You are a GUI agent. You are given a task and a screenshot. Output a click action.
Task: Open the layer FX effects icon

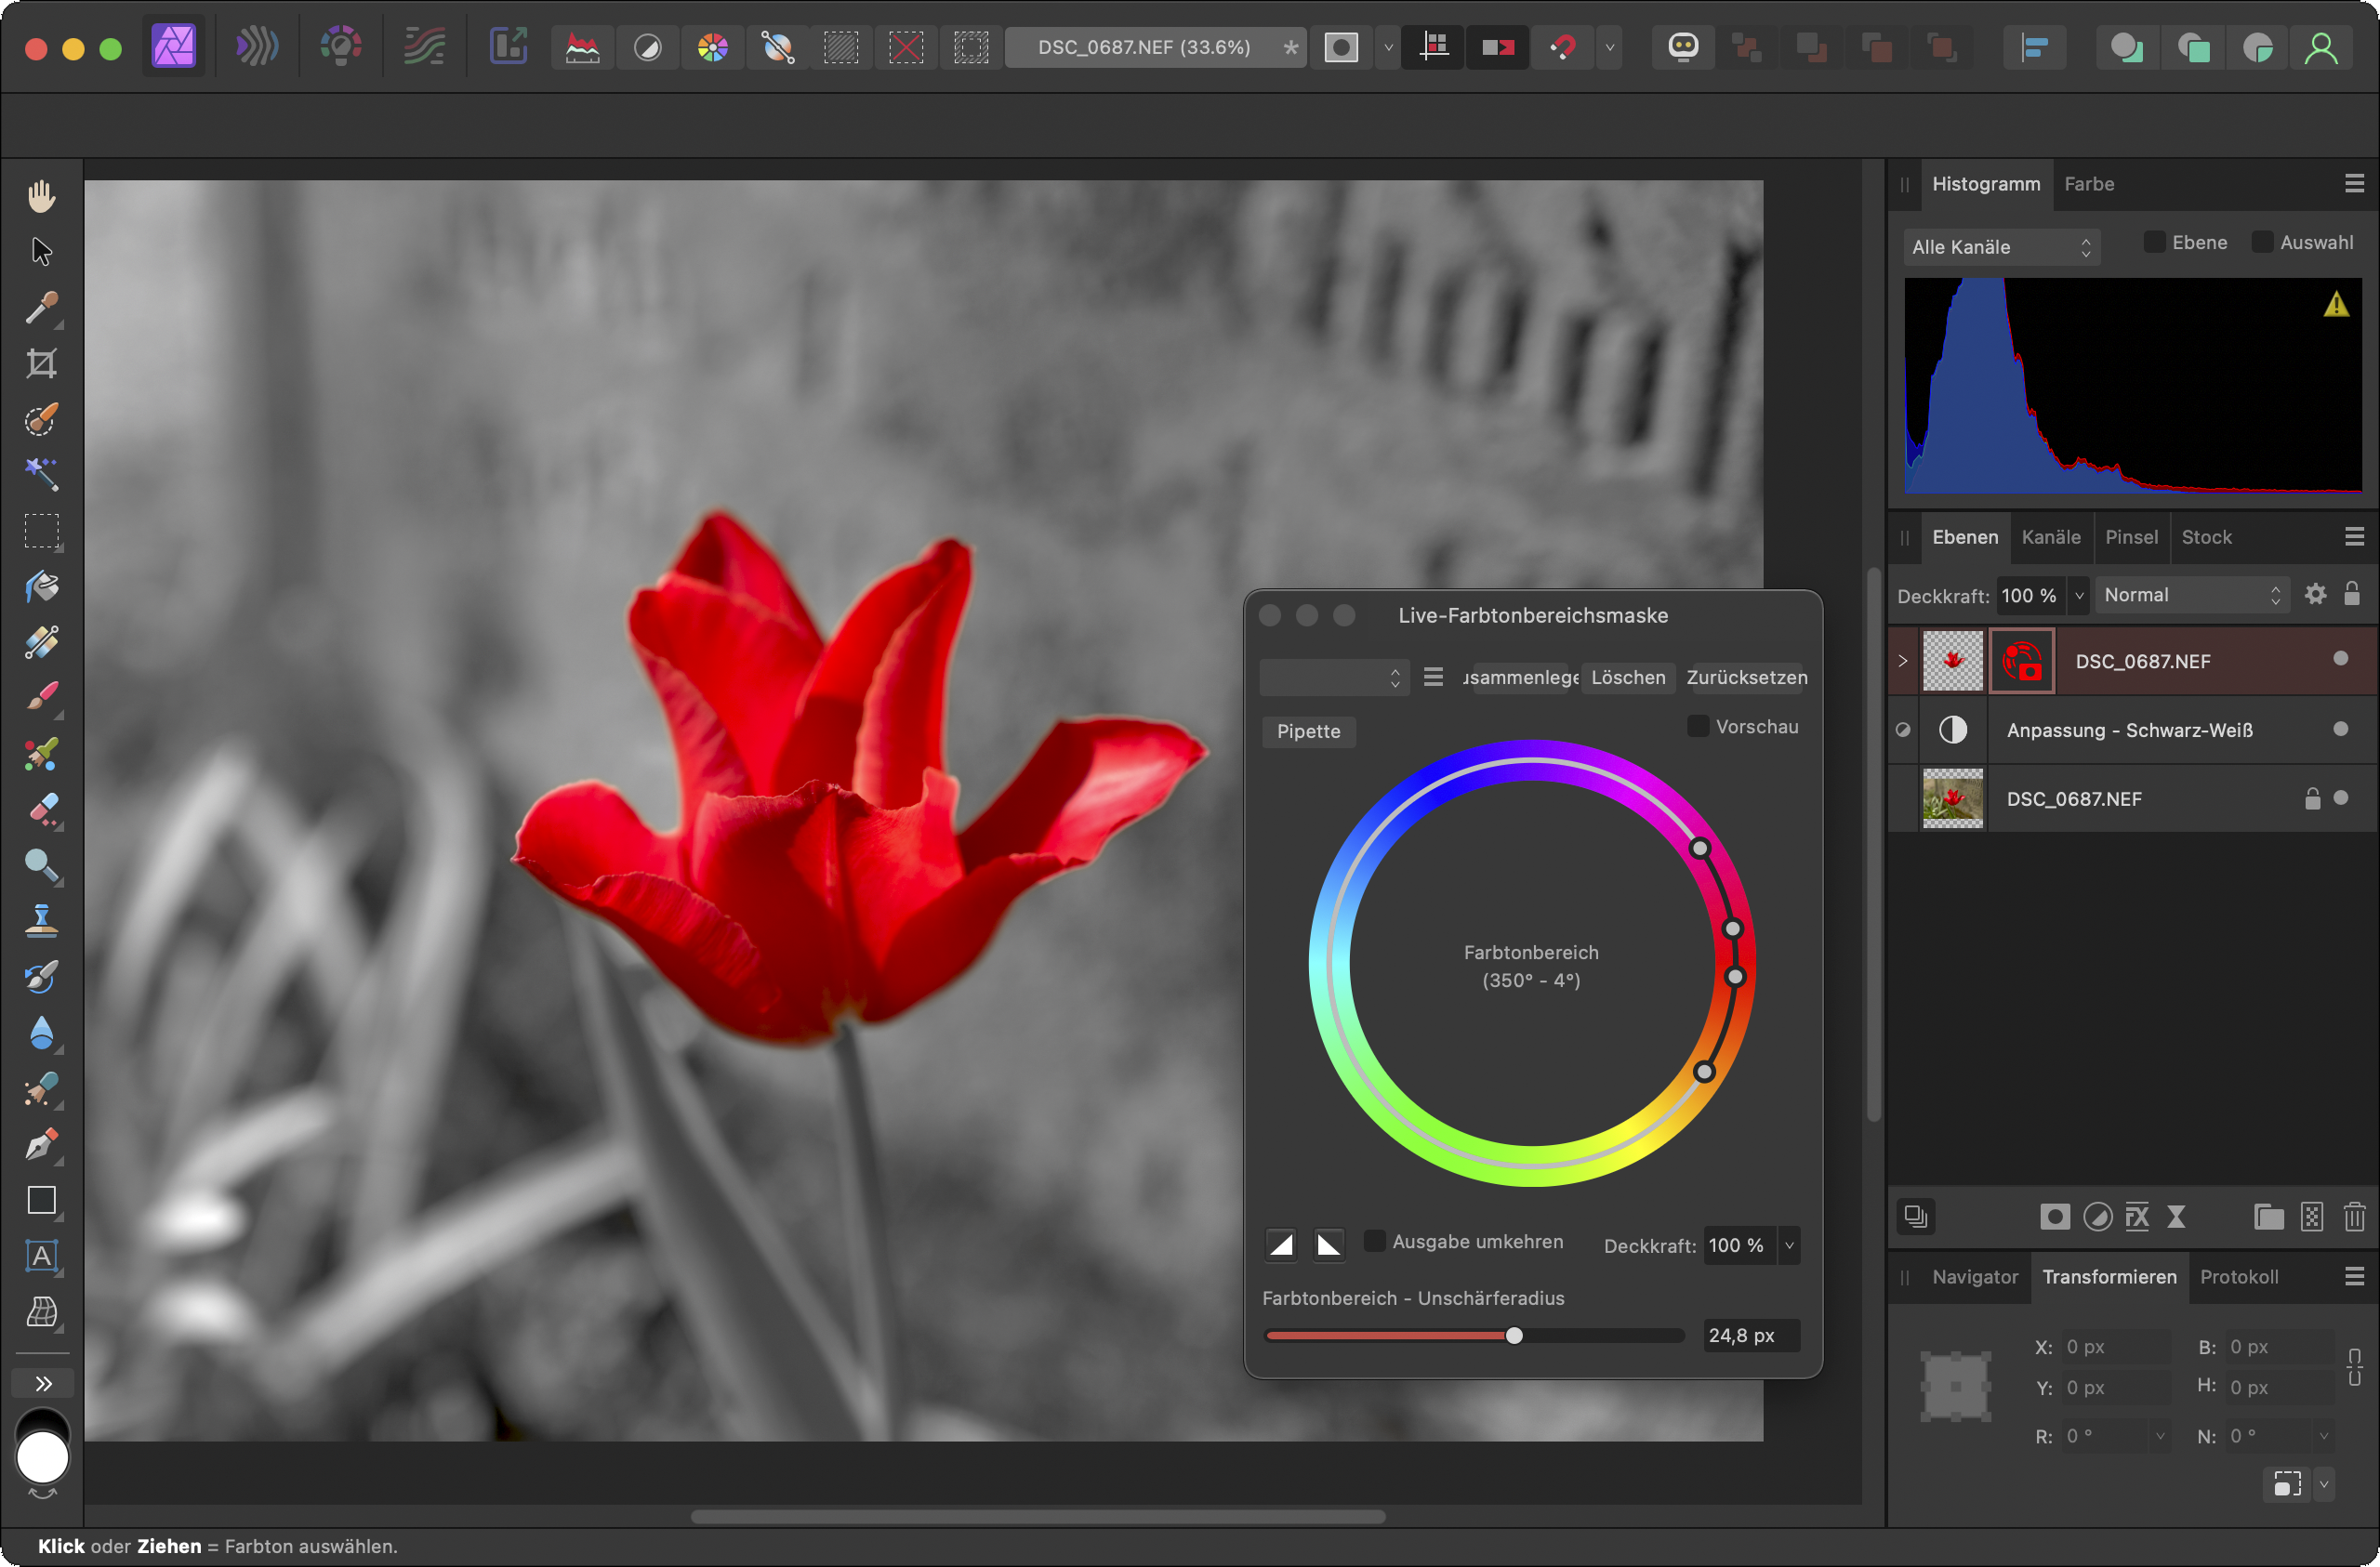(x=2136, y=1217)
